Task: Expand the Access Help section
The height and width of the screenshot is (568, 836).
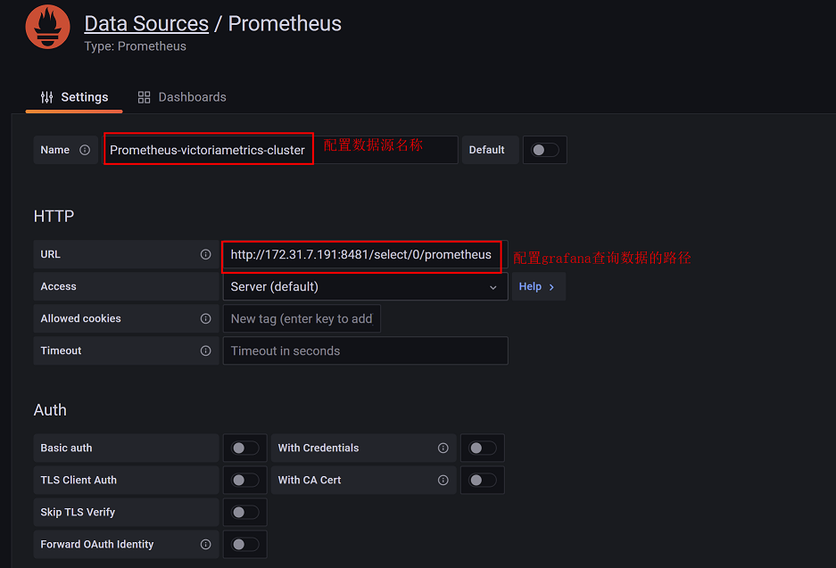Action: point(537,286)
